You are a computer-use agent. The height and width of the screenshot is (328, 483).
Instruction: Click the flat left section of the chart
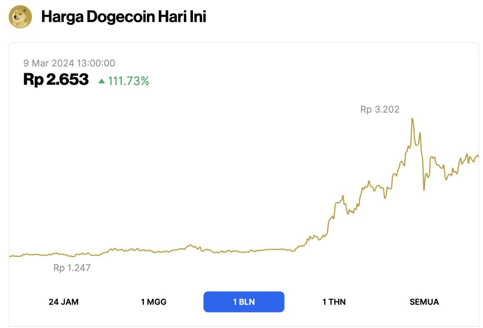point(62,255)
